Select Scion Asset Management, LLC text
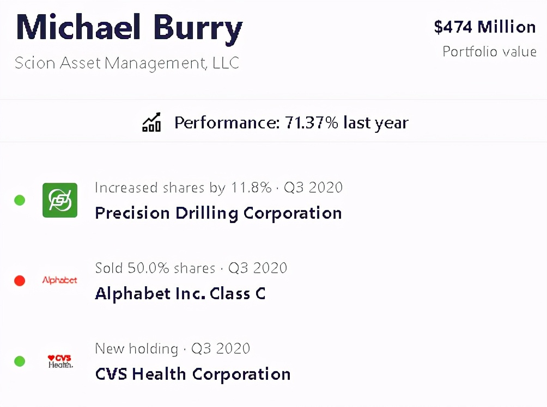Viewport: 547px width, 407px height. pyautogui.click(x=127, y=63)
